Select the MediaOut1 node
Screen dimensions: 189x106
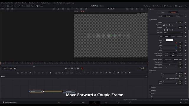(69, 91)
